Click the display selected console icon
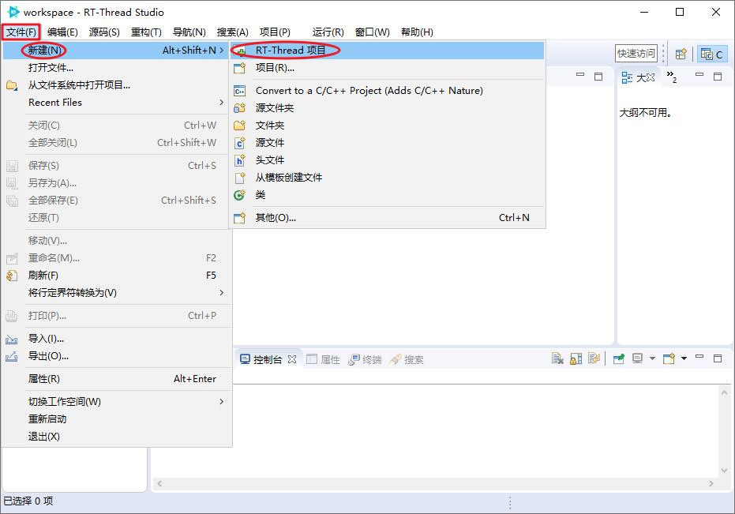 (x=638, y=358)
